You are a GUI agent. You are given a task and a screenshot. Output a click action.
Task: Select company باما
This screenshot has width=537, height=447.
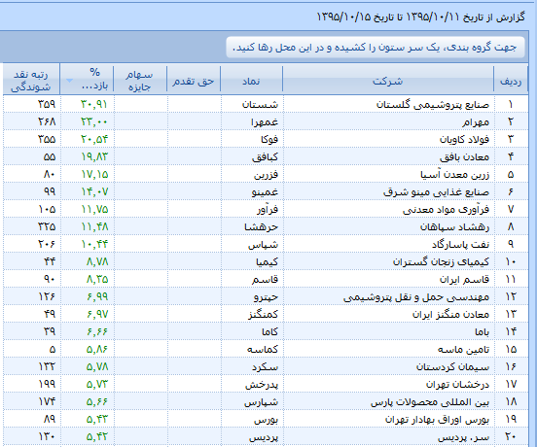pyautogui.click(x=482, y=331)
